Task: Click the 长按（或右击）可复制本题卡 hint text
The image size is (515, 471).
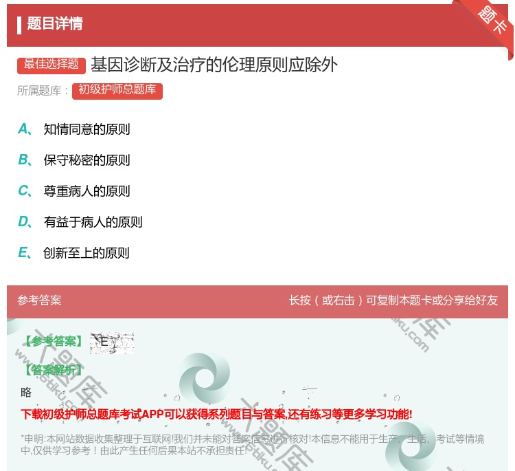Action: pos(393,300)
